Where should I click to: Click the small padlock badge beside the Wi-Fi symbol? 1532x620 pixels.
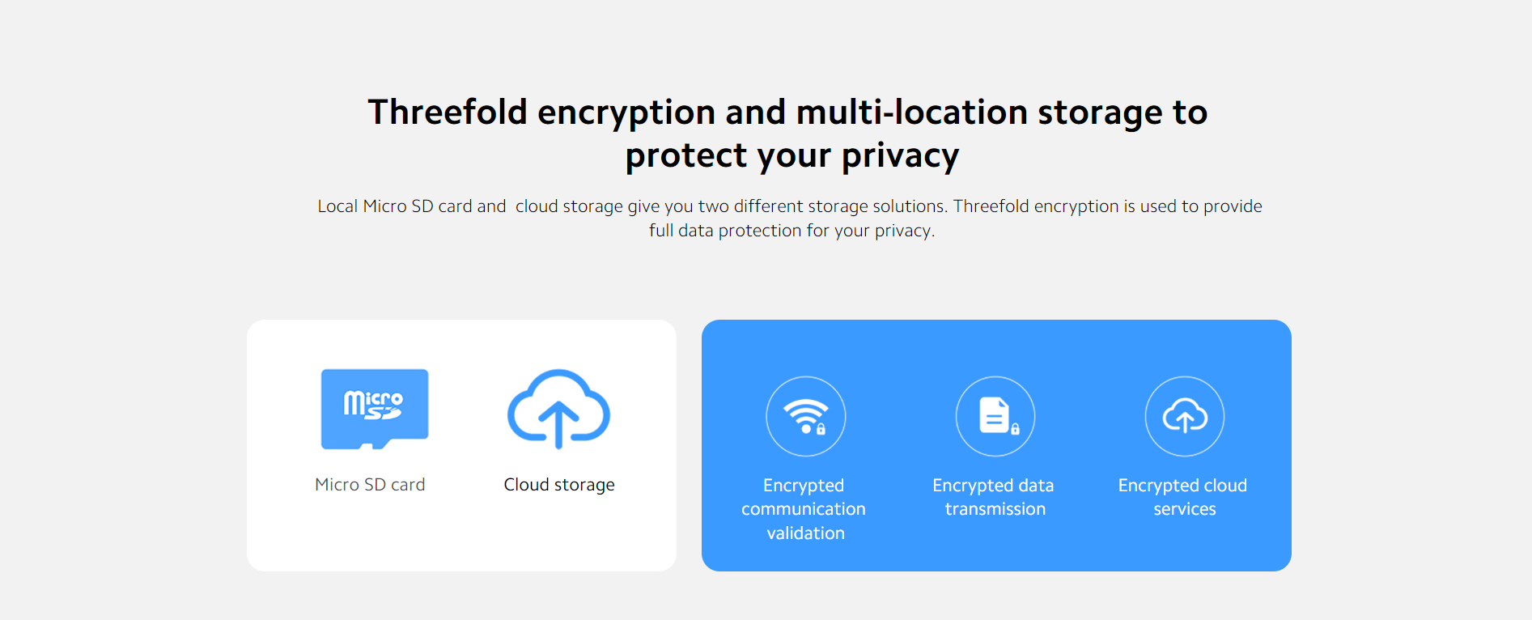(x=821, y=429)
